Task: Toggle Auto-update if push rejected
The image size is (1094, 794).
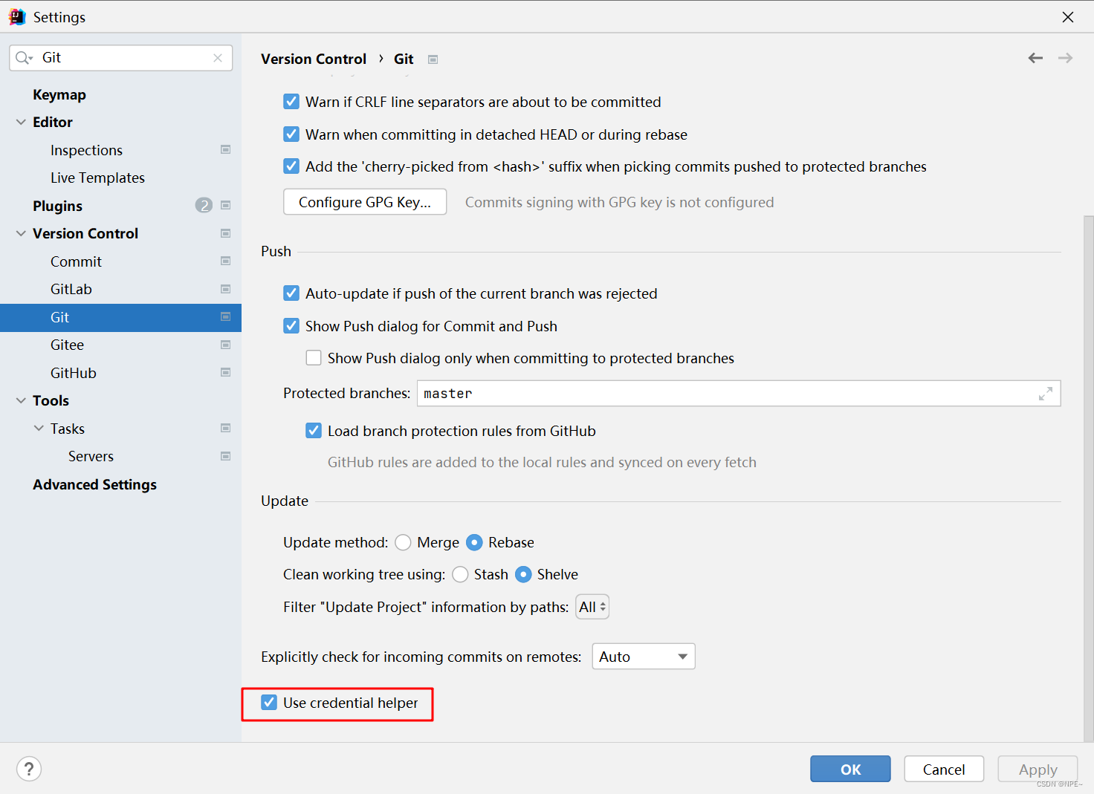Action: point(291,293)
